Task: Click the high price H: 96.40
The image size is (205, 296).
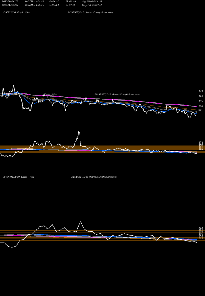Action: click(71, 2)
